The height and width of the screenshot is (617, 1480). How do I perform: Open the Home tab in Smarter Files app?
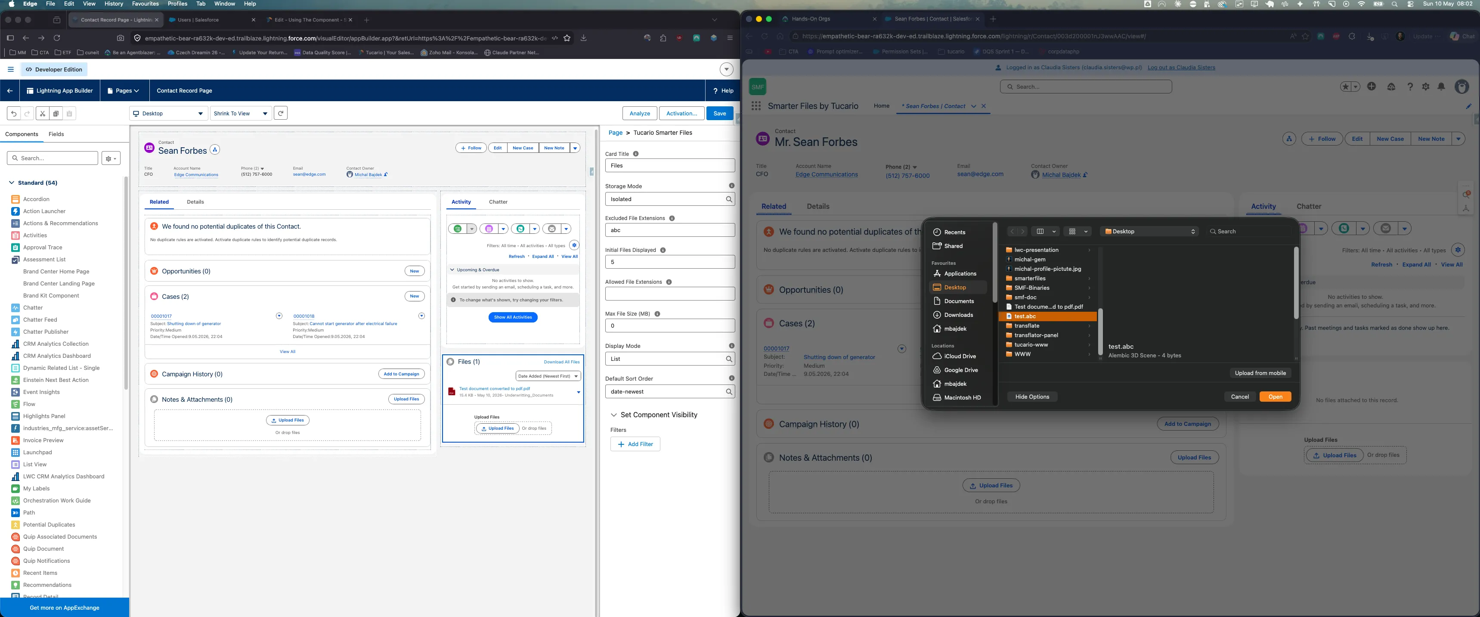(881, 106)
